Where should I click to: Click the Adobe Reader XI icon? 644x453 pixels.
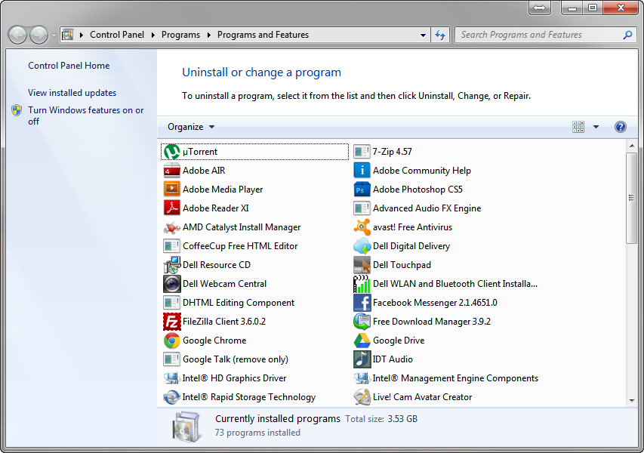(x=171, y=208)
